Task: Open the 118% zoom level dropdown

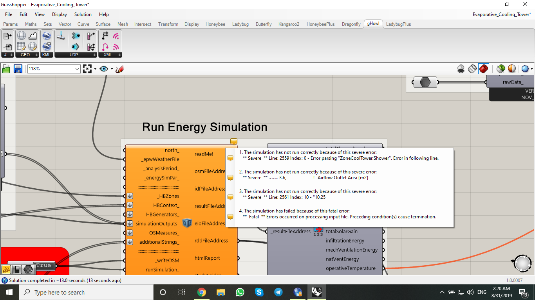Action: [77, 69]
